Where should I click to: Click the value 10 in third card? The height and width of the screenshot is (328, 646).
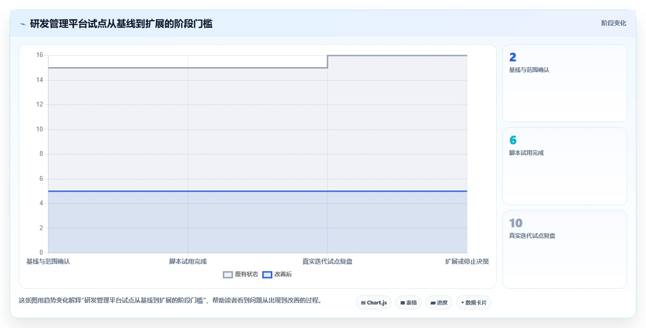coord(516,223)
